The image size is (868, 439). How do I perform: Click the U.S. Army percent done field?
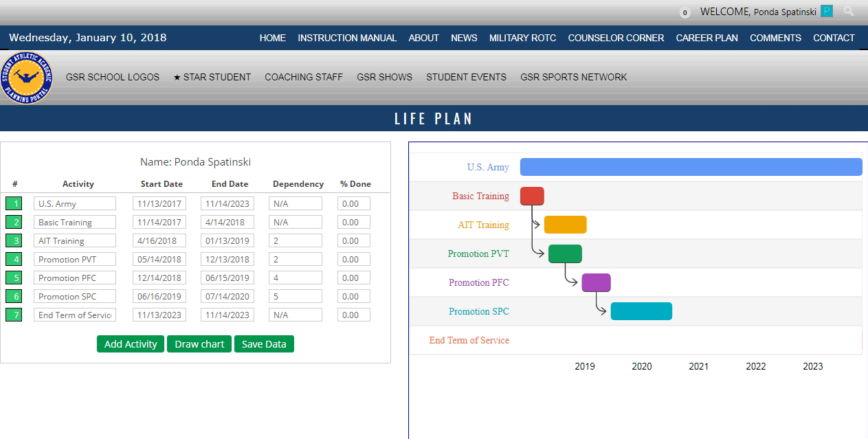[x=353, y=203]
